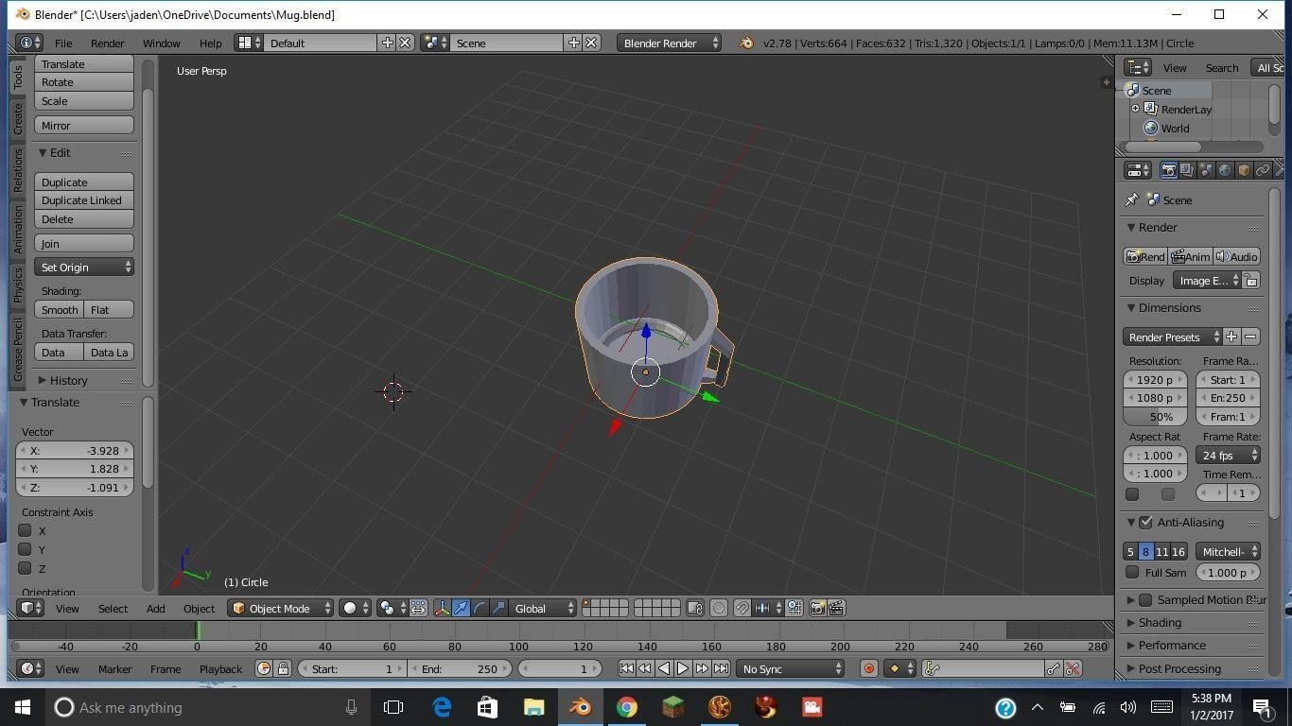Image resolution: width=1292 pixels, height=726 pixels.
Task: Click insert keyframe key icon in timeline
Action: pos(1053,668)
